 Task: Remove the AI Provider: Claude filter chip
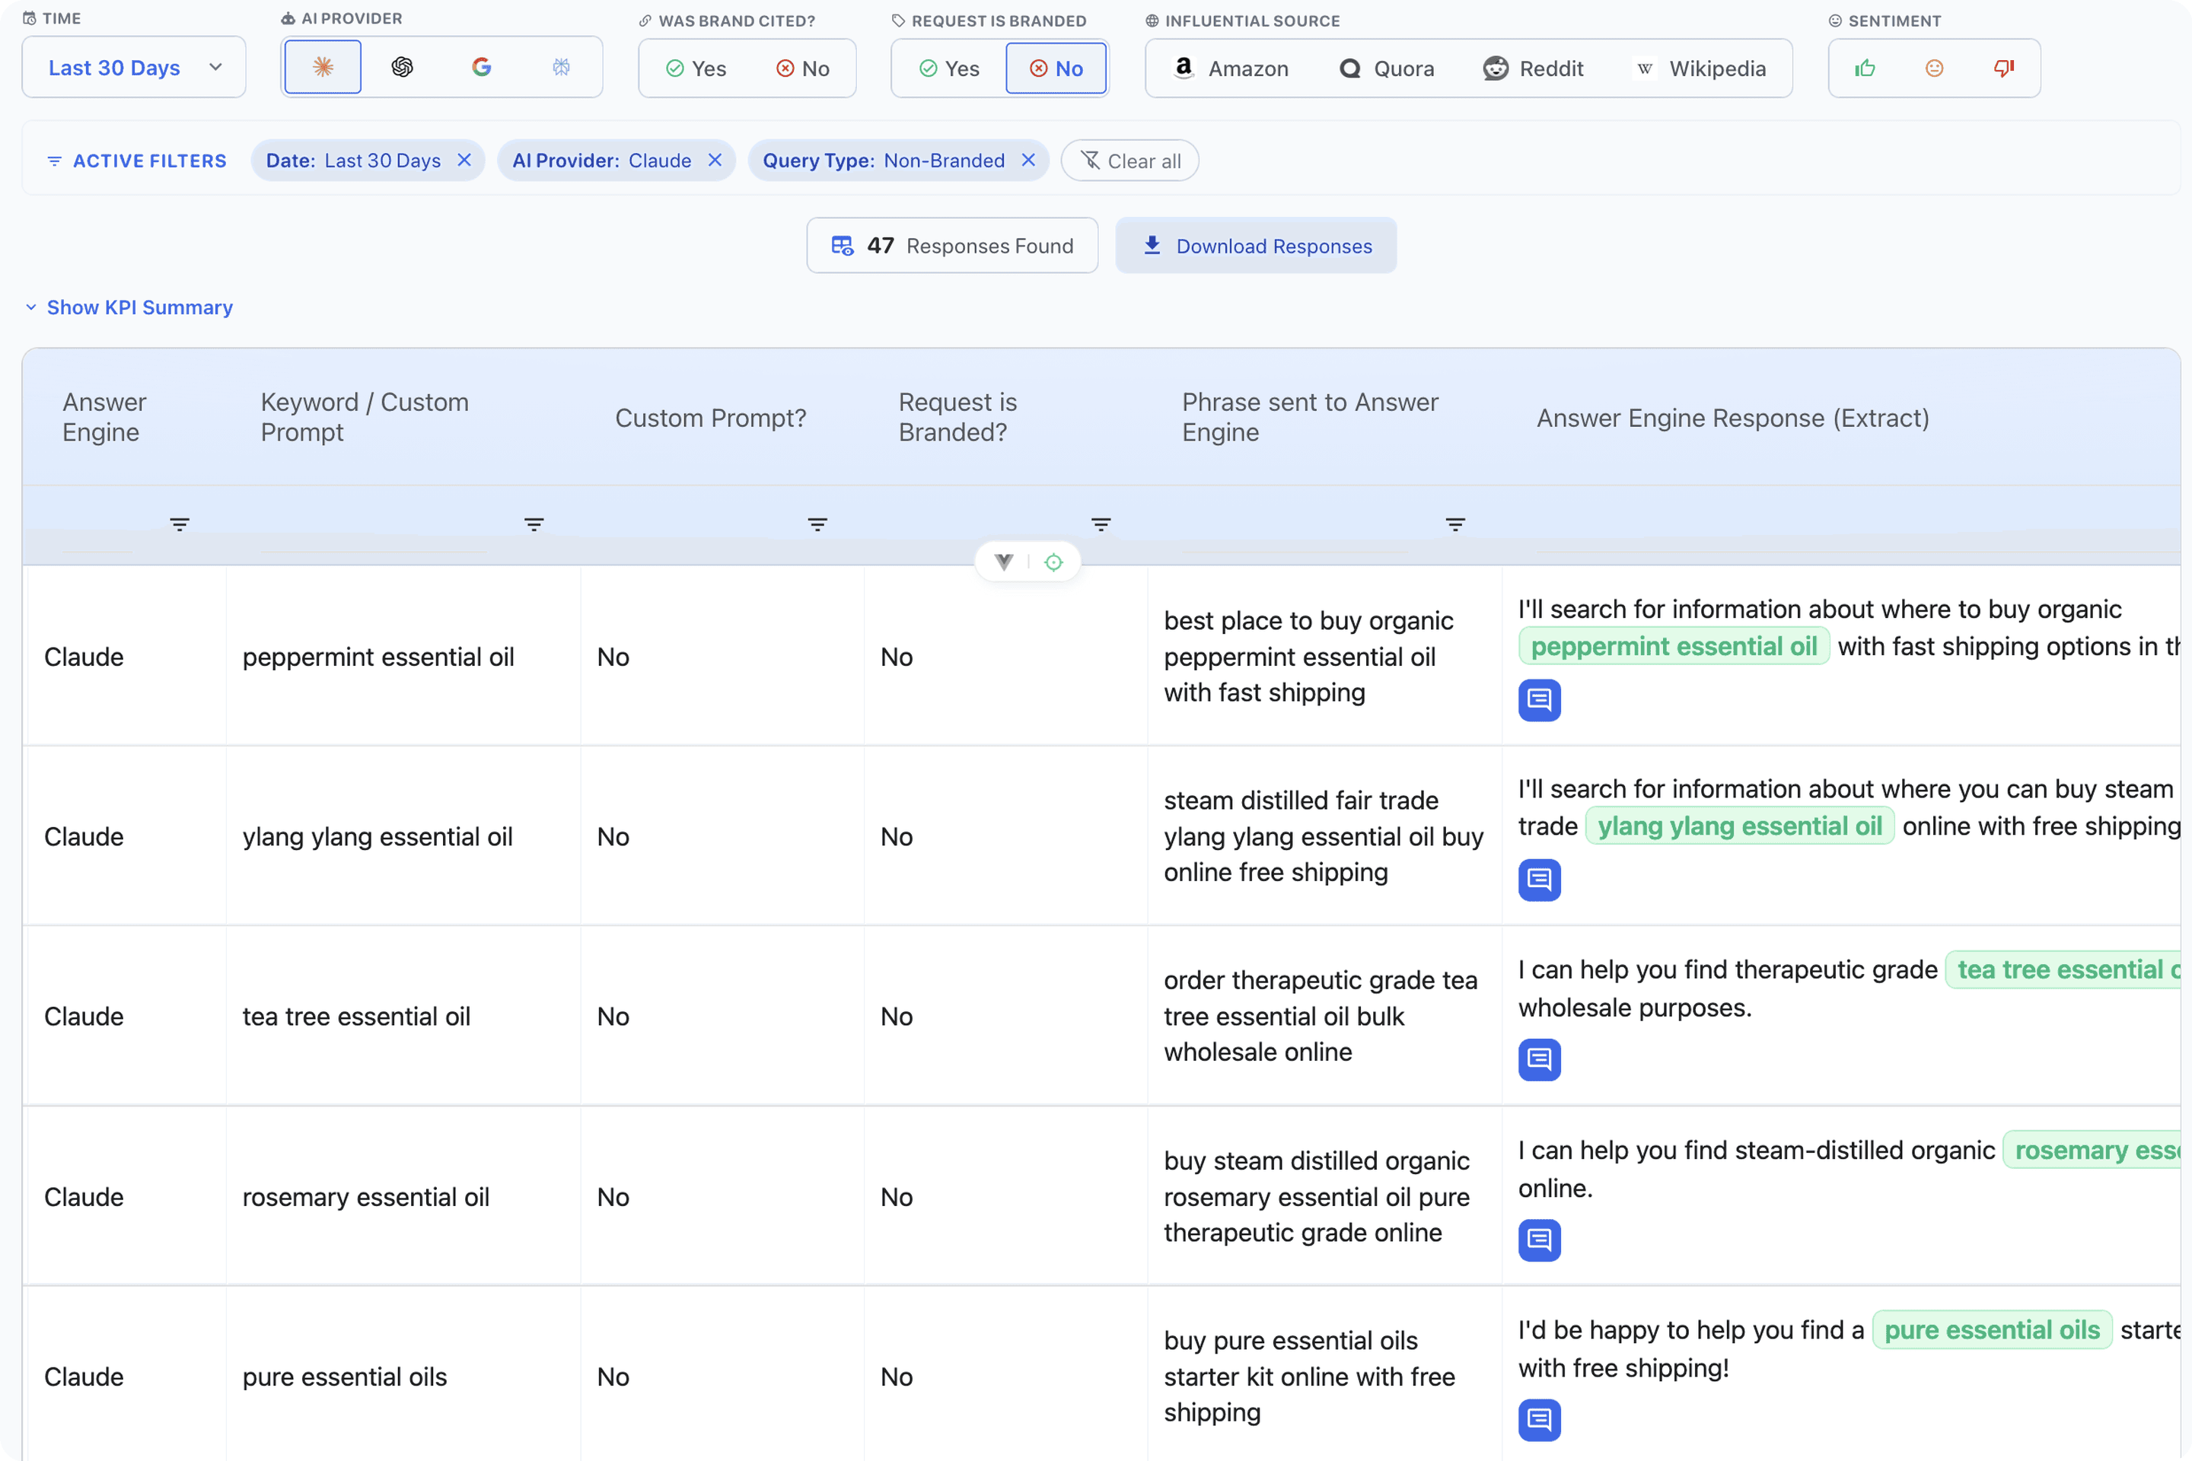tap(715, 161)
